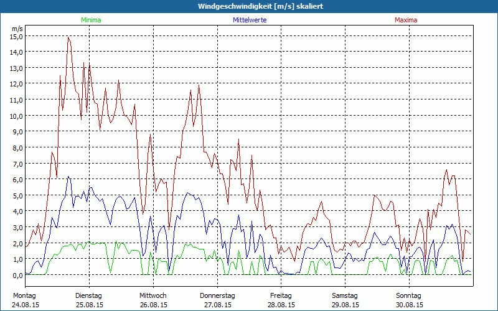Click the blue Mittelwerte peak near 6 m/s on Monday
Screen dimensions: 498x311
(x=68, y=177)
